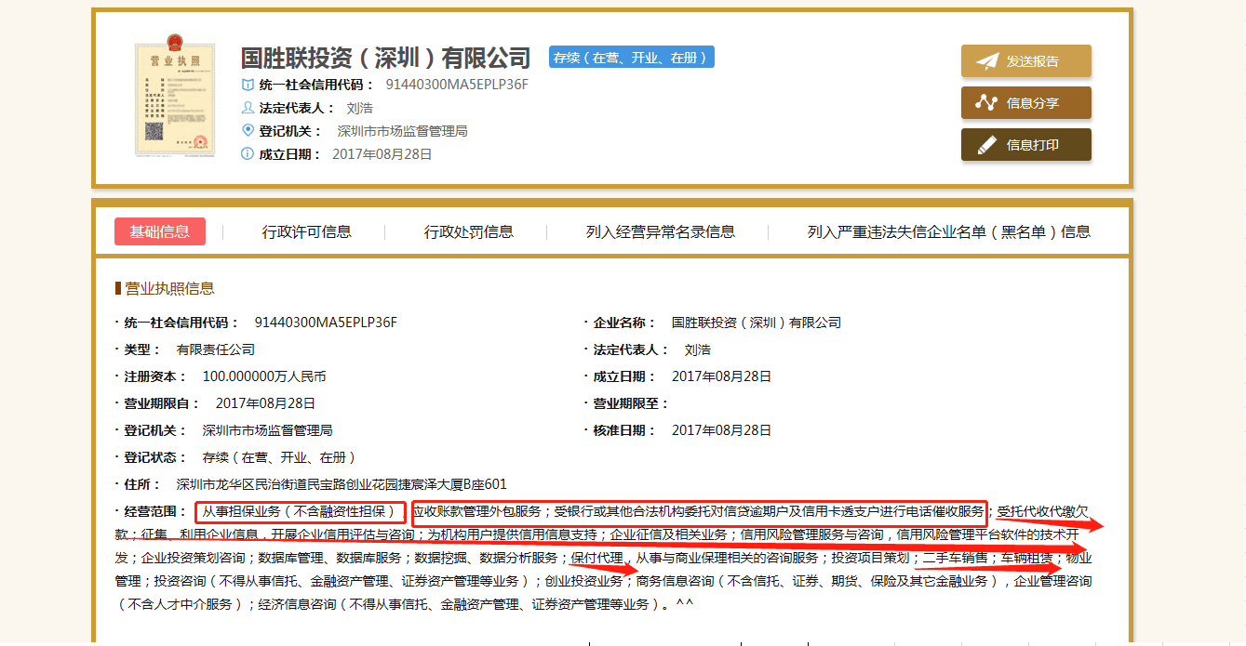The height and width of the screenshot is (646, 1246).
Task: Click the 从事担保业务（不含融资性担保） text
Action: click(301, 511)
